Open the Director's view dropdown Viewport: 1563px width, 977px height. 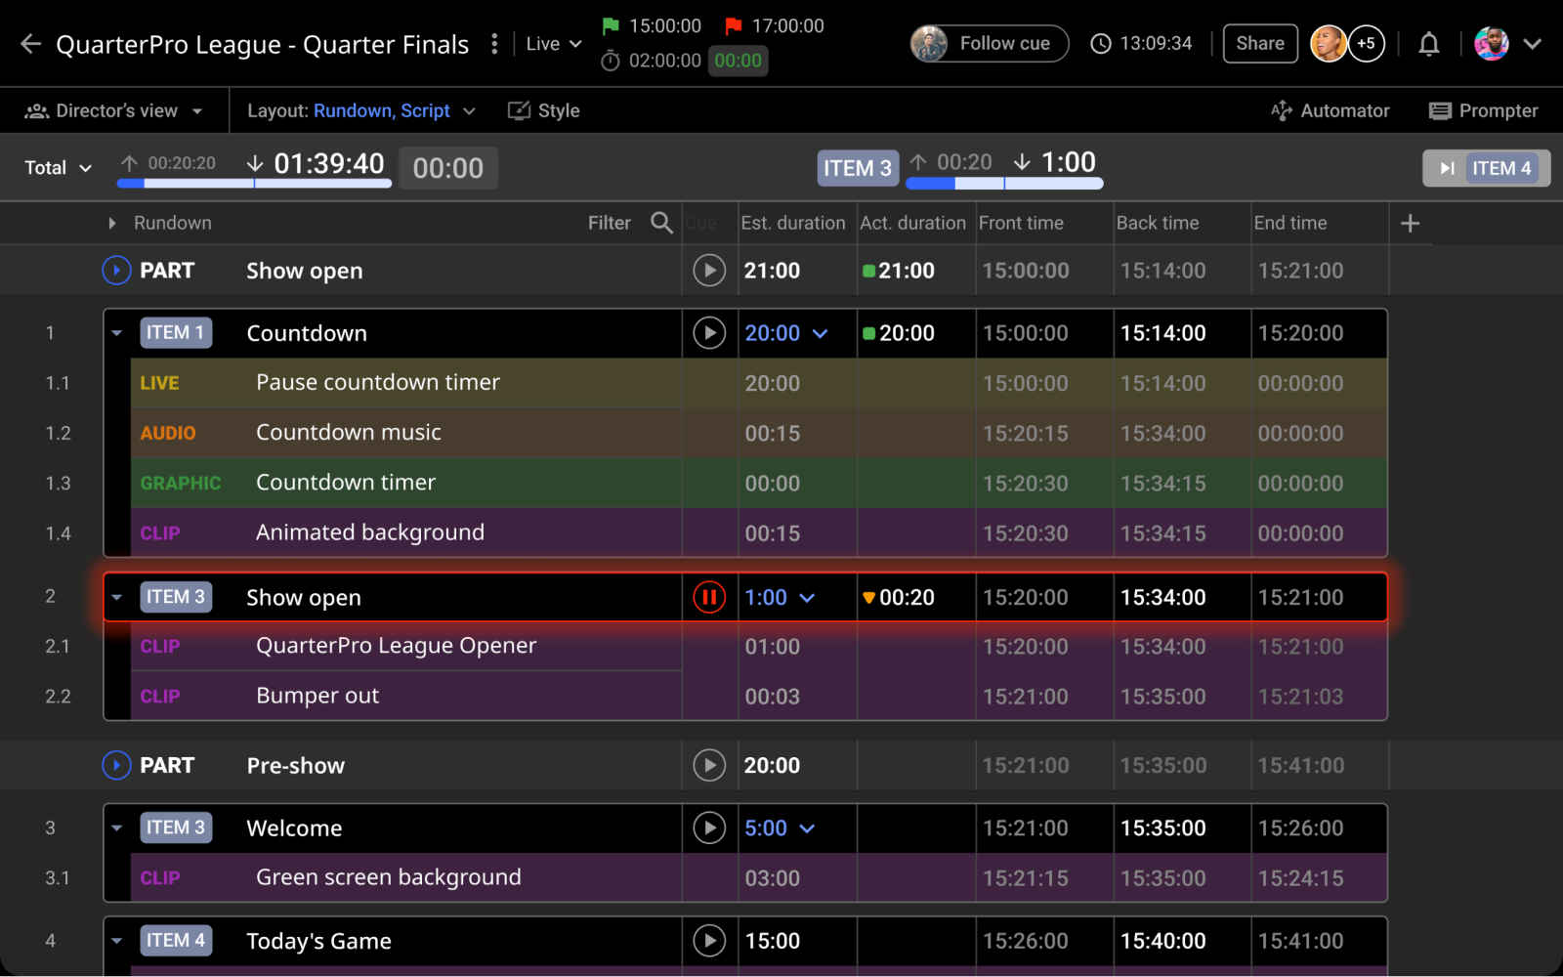[x=114, y=110]
